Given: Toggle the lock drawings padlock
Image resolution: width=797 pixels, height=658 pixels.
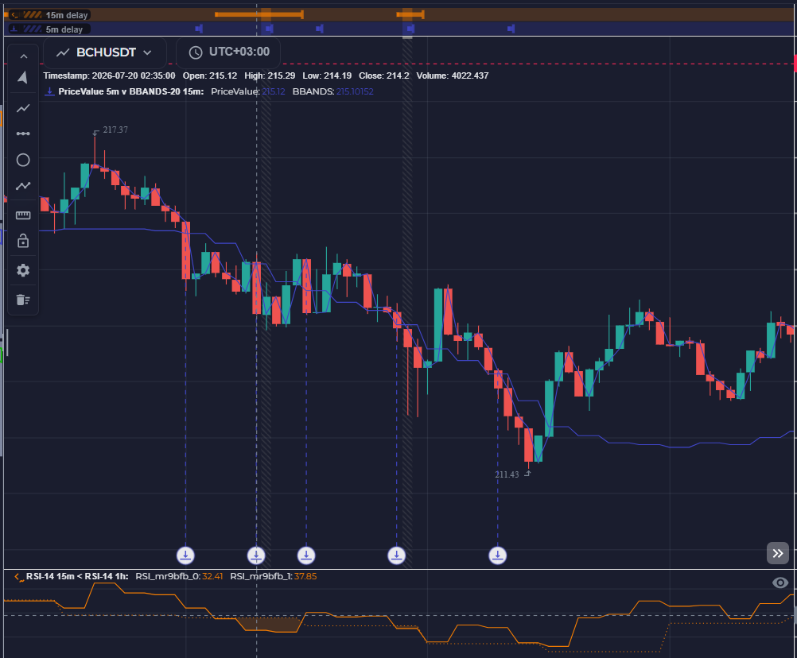Looking at the screenshot, I should tap(23, 241).
